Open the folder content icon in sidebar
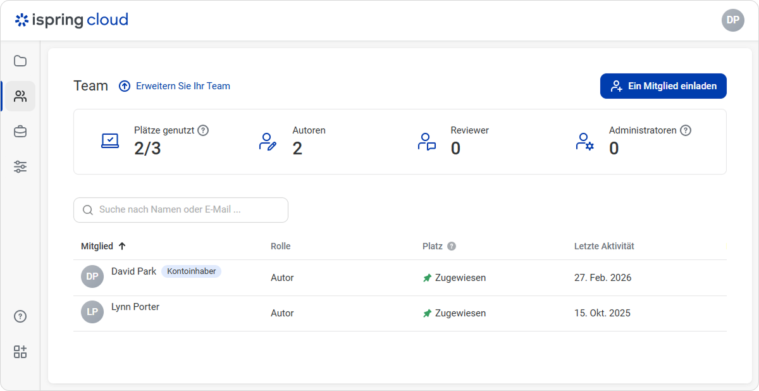Viewport: 759px width, 391px height. (x=20, y=61)
